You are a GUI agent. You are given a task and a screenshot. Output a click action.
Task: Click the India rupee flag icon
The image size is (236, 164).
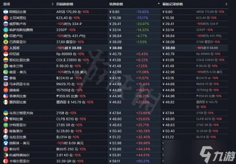coord(6,36)
